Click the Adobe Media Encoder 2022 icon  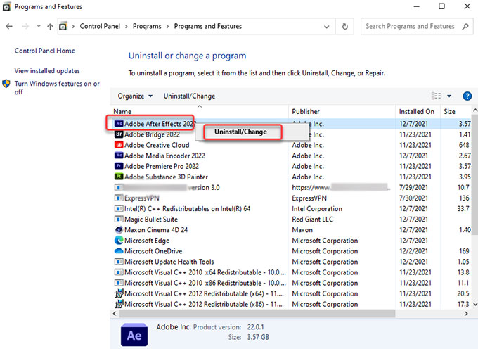tap(119, 156)
